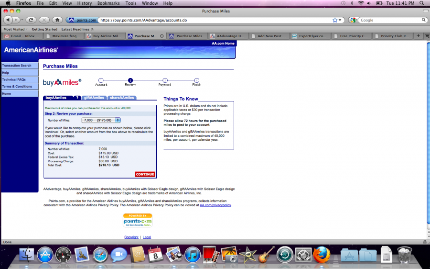The height and width of the screenshot is (269, 430).
Task: Reload the page with the refresh button
Action: coord(31,20)
